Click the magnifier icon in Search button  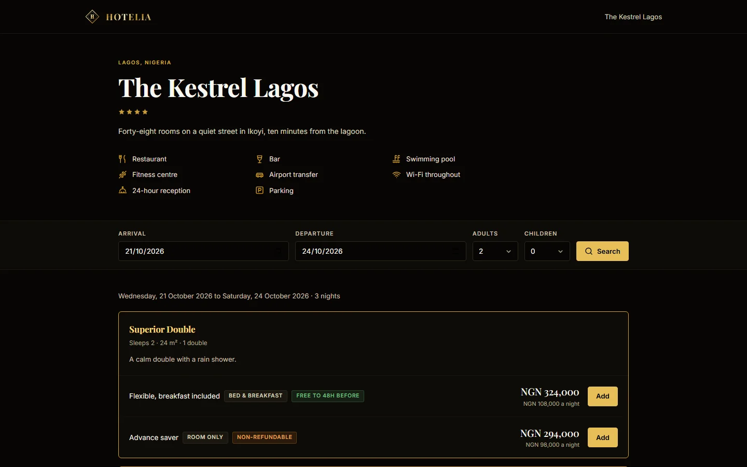point(589,251)
